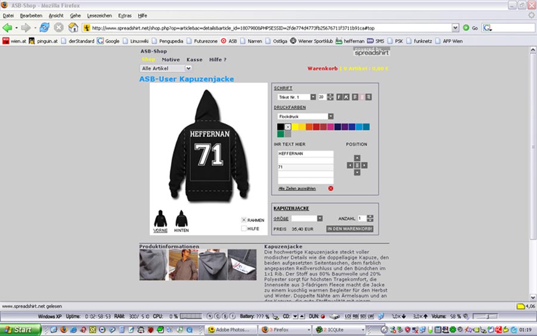Click the browser back arrow
537x336 pixels.
tap(8, 27)
